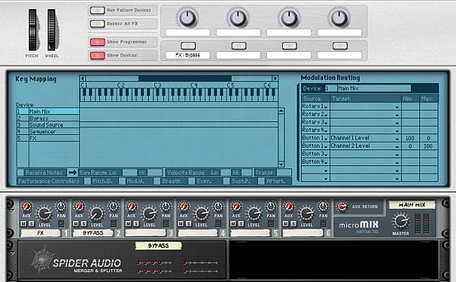Enable Sust.P. performance controller checkbox

click(x=226, y=181)
